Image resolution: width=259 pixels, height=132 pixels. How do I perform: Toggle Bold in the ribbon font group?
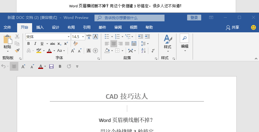[28, 44]
